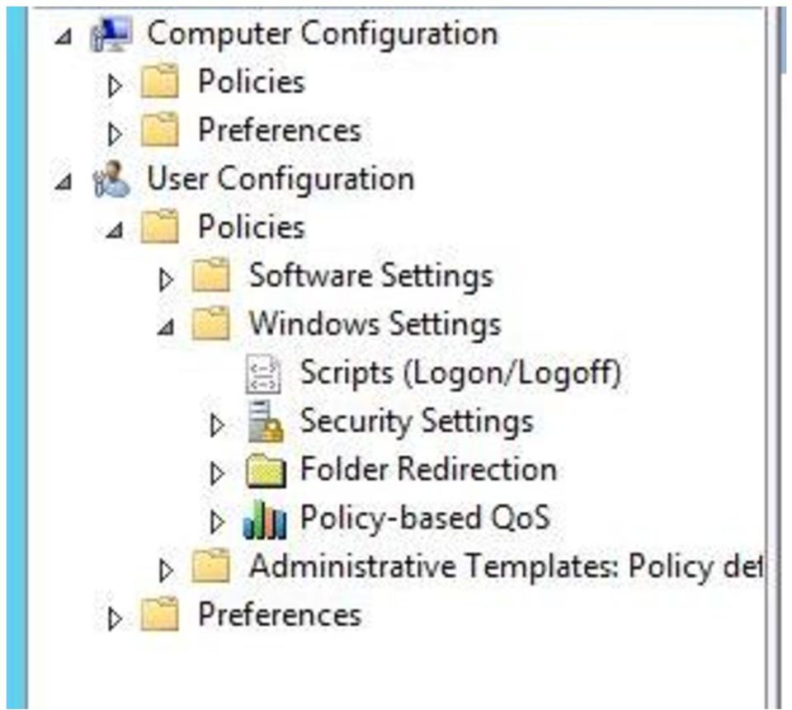This screenshot has height=710, width=792.
Task: Select the Folder Redirection label
Action: [x=428, y=469]
